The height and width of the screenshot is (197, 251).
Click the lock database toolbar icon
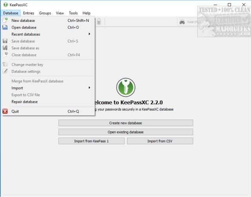pos(99,21)
